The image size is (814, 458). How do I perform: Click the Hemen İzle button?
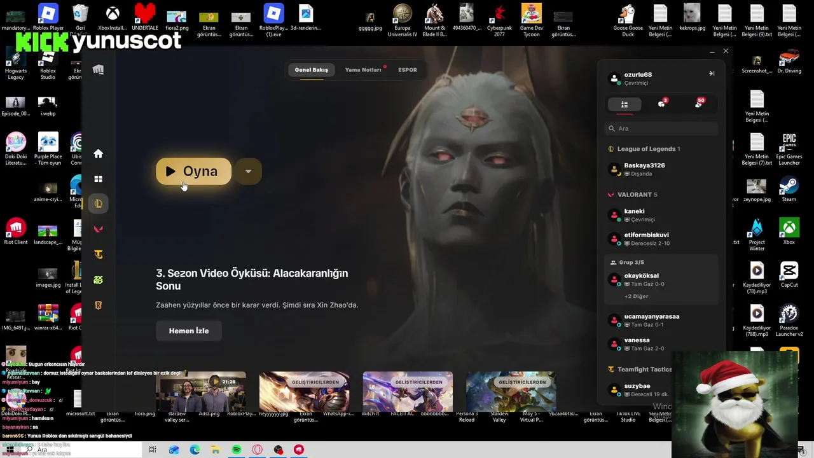189,331
